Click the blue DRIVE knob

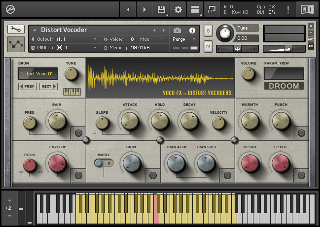click(x=132, y=163)
